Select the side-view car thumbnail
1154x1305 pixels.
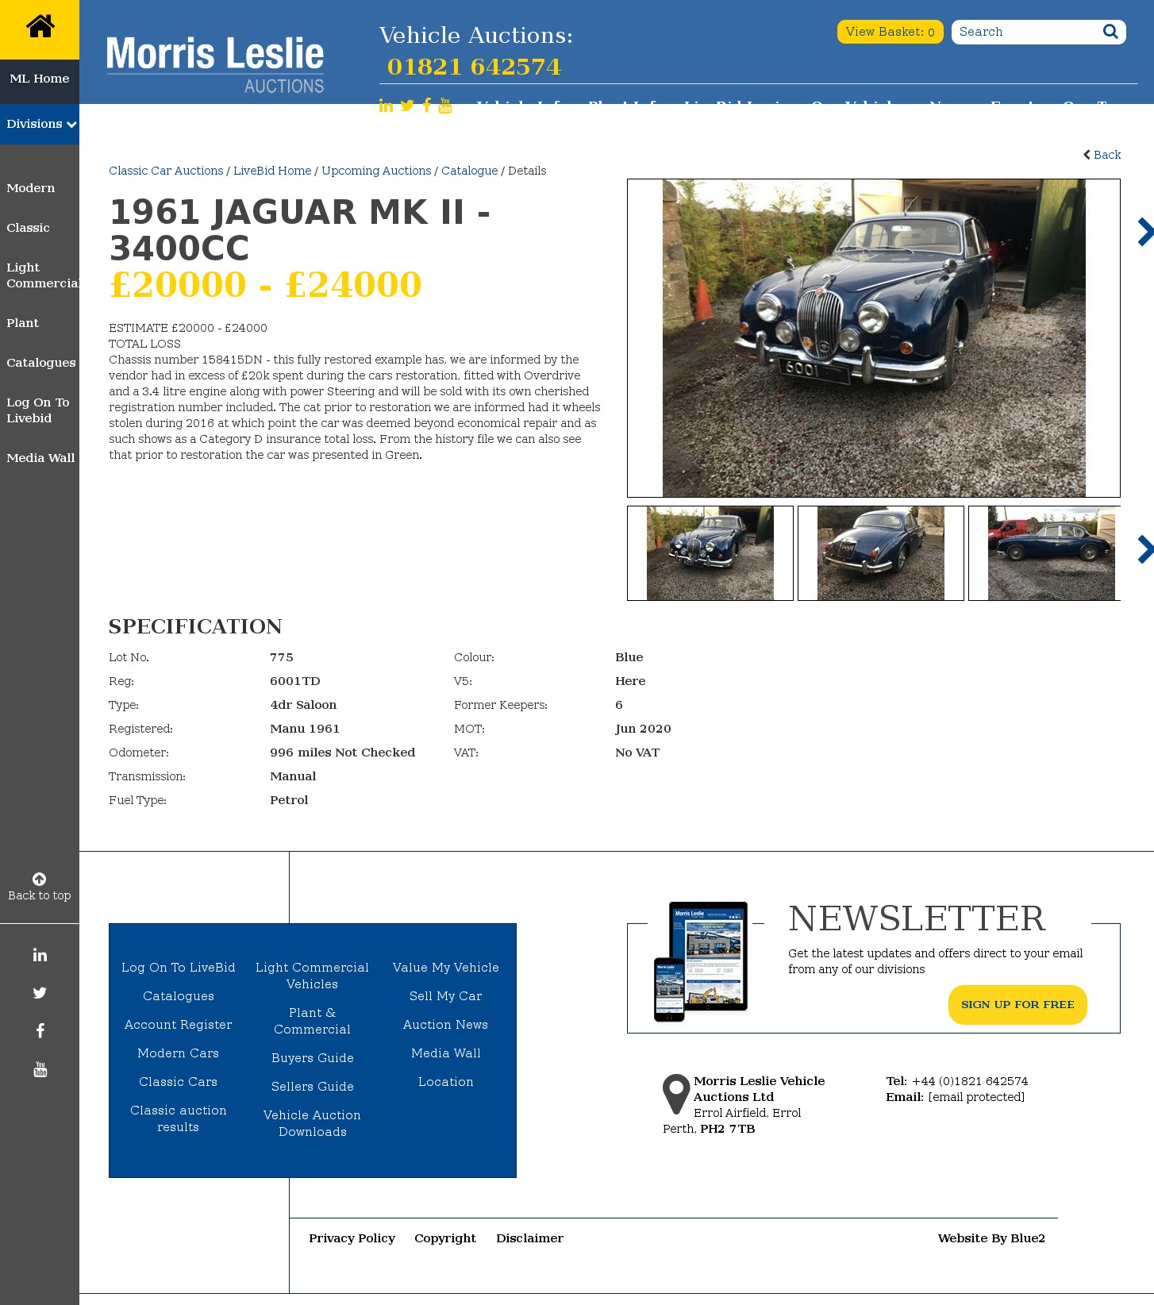tap(1044, 553)
